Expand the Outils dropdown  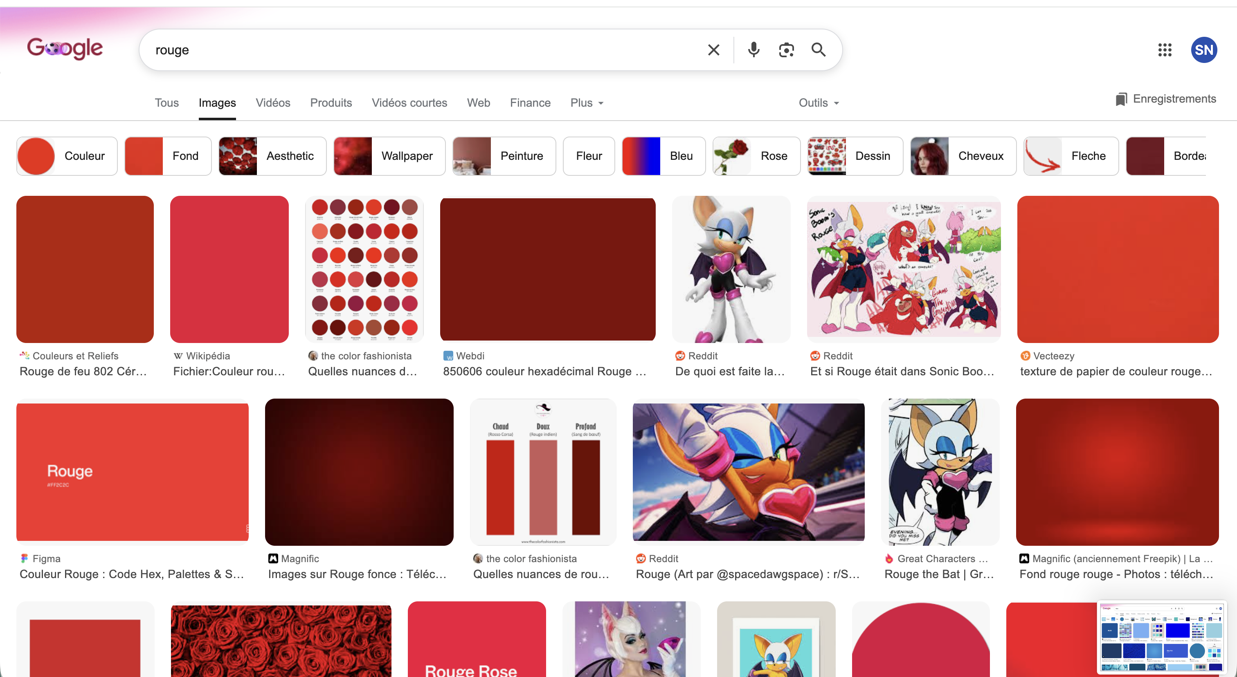point(819,103)
